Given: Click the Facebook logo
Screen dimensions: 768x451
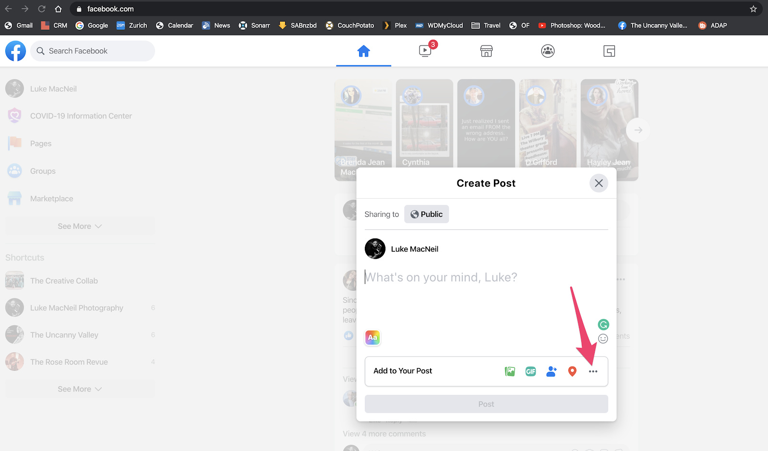Looking at the screenshot, I should pos(15,51).
